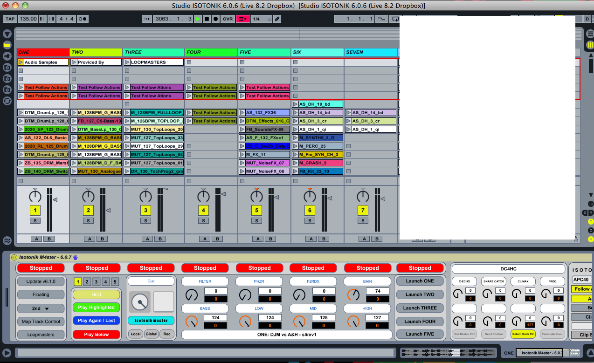
Task: Click the global Record button
Action: [x=215, y=19]
